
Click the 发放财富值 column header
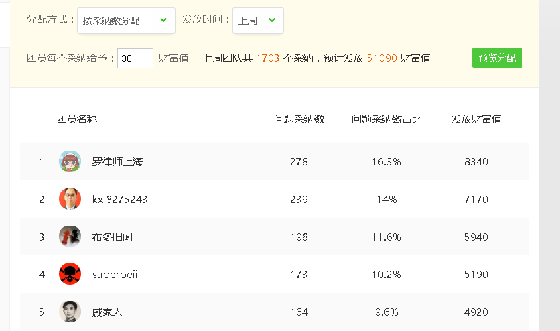(x=476, y=119)
